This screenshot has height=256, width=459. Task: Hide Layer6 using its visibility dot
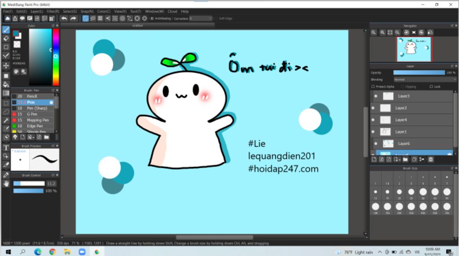376,144
